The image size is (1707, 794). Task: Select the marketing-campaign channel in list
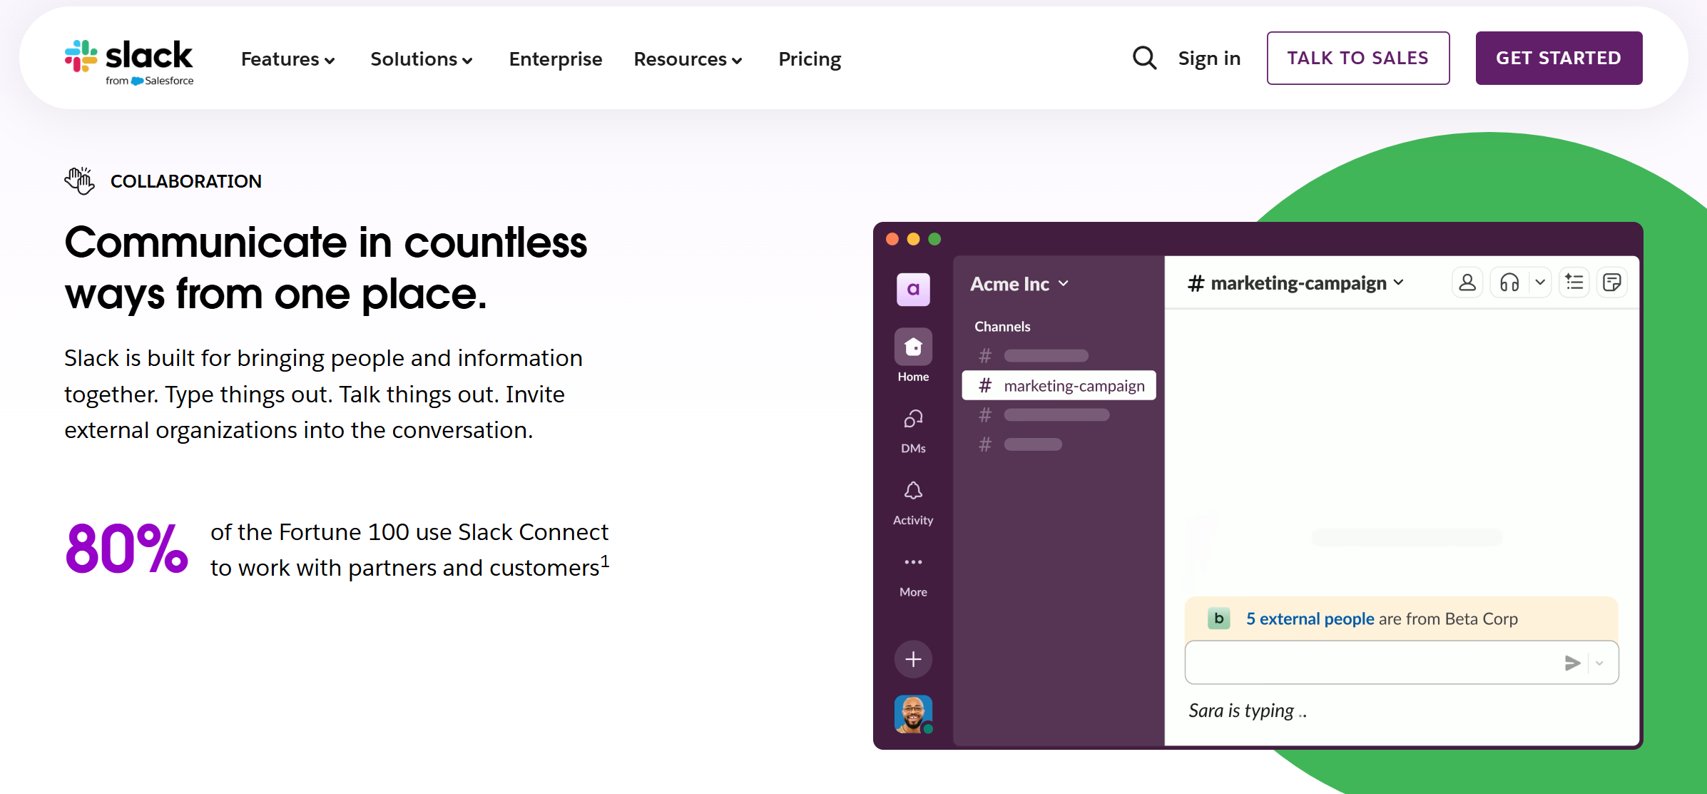point(1059,386)
